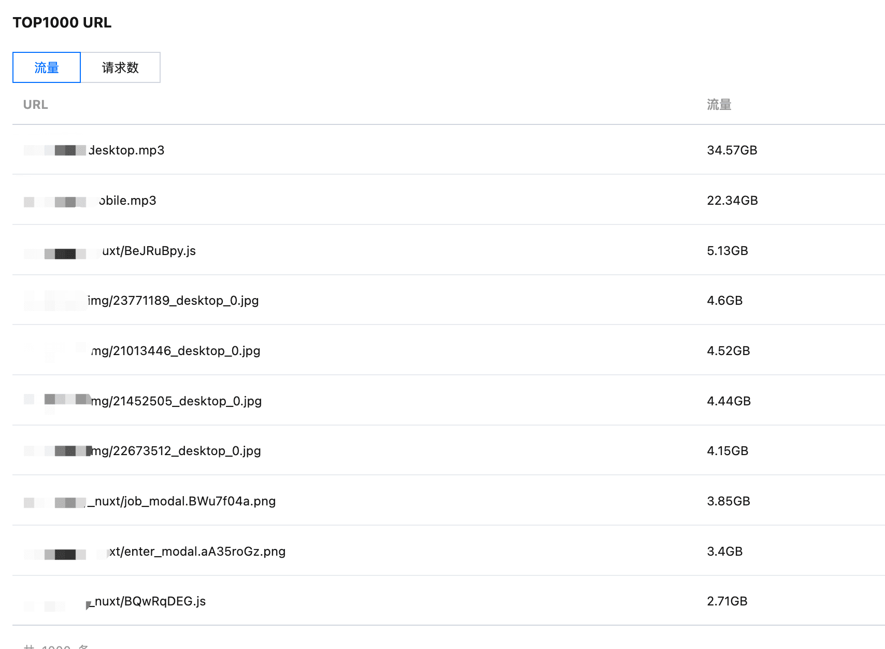Switch to the 流量 tab
This screenshot has width=885, height=649.
tap(47, 67)
